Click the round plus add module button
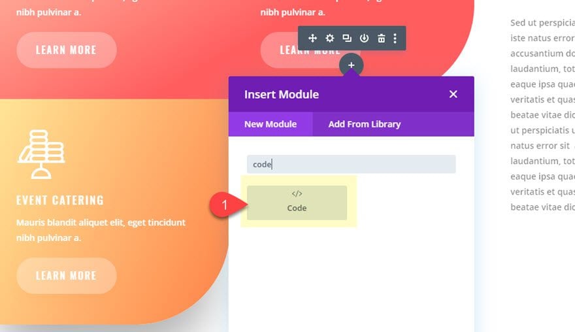The height and width of the screenshot is (332, 575). (x=352, y=65)
